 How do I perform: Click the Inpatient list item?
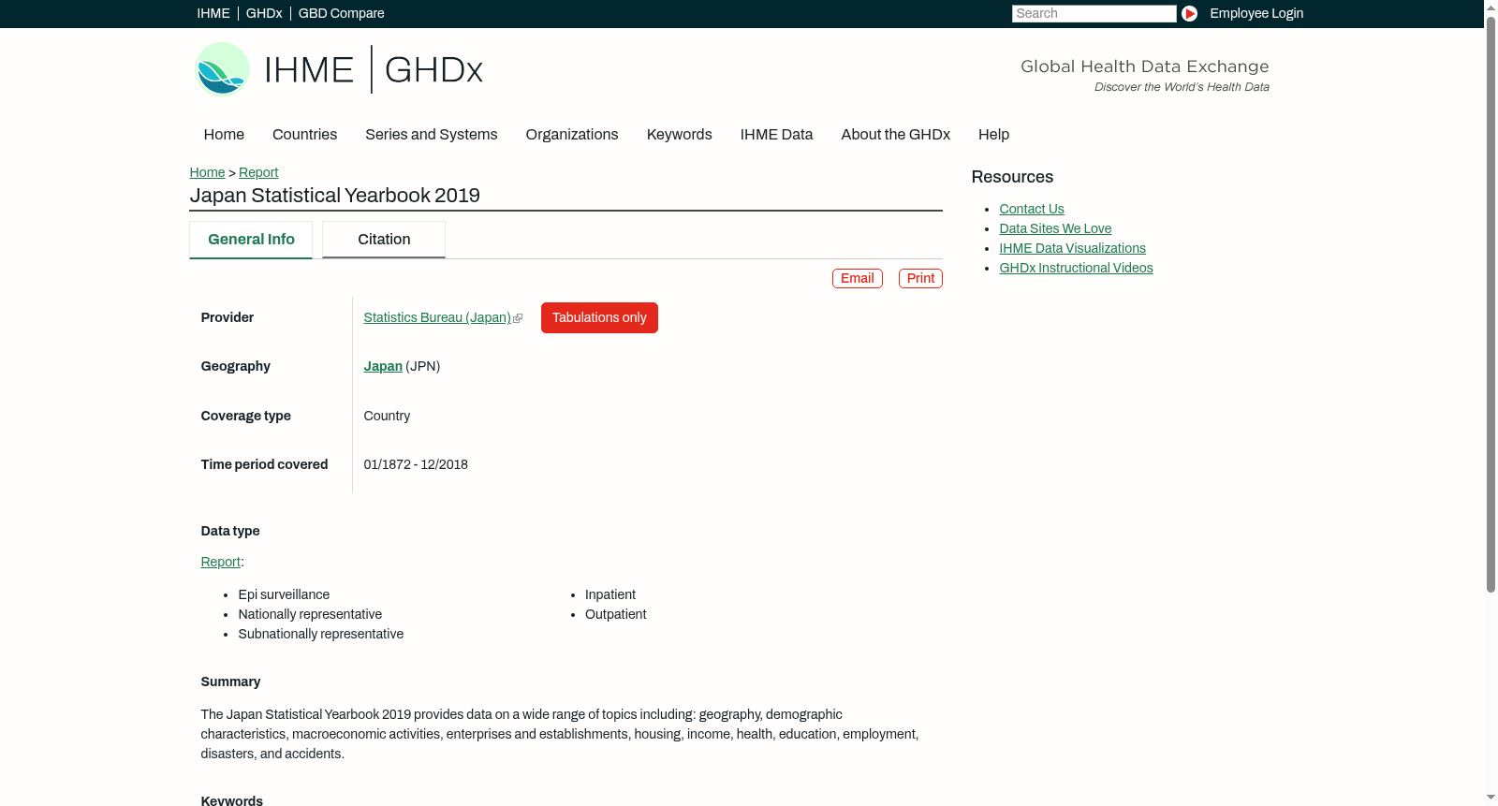point(610,594)
